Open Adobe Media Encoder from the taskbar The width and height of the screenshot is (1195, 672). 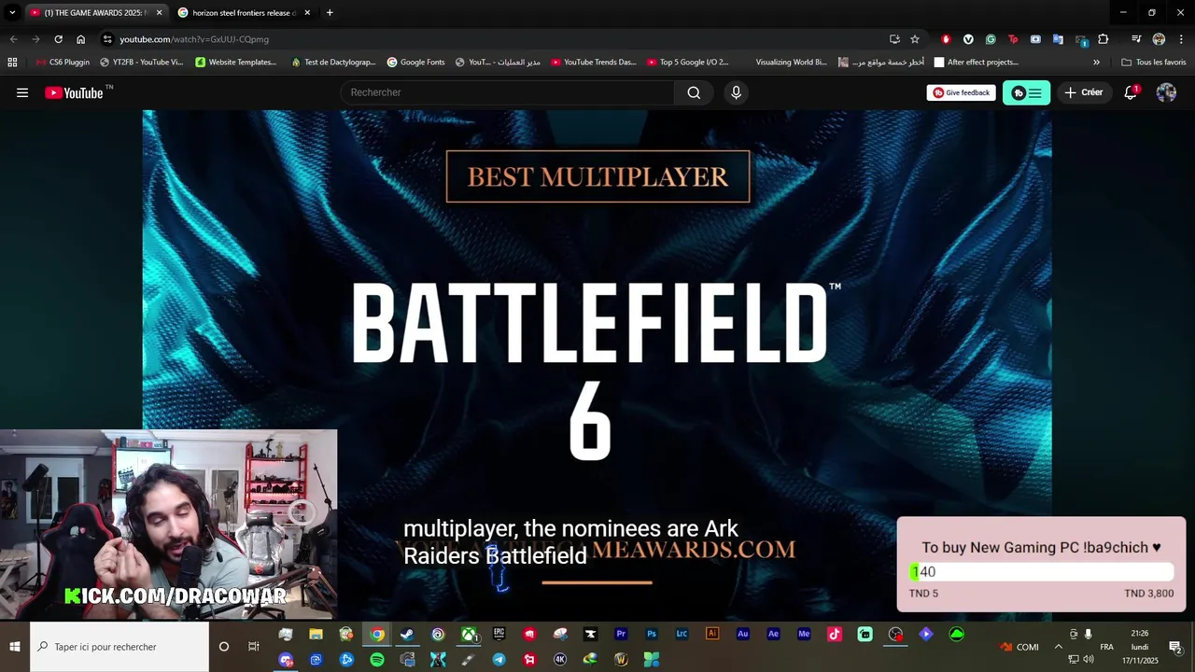(804, 634)
